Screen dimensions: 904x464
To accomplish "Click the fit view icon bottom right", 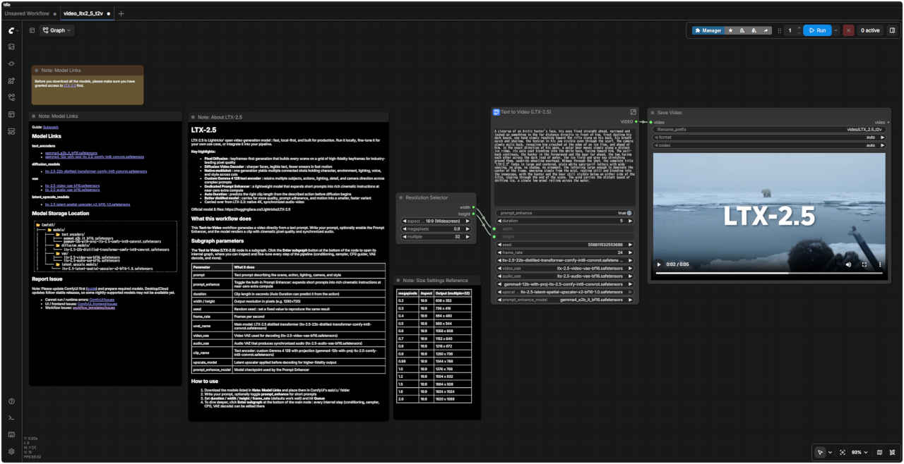I will [843, 452].
